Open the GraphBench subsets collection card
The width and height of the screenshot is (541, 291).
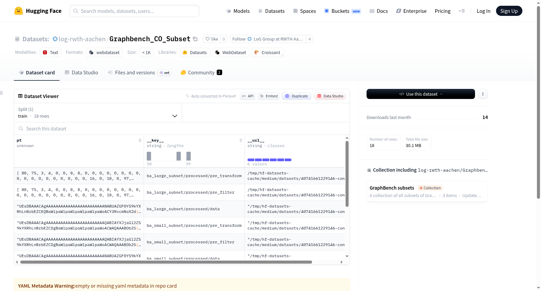point(427,191)
